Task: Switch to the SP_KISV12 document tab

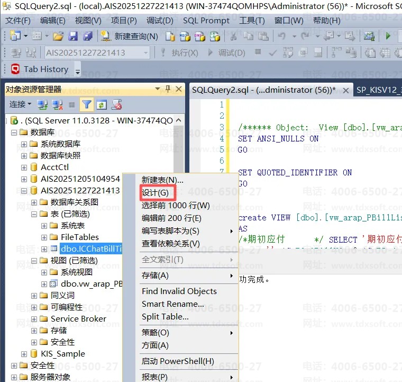Action: point(379,90)
